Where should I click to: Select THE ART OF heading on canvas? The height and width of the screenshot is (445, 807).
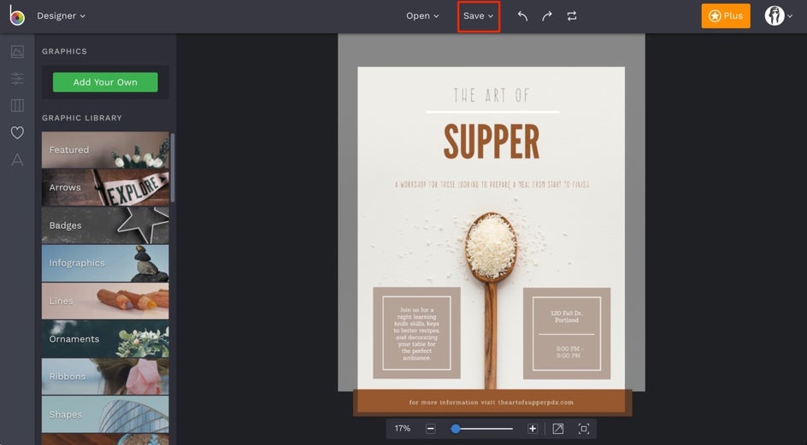click(492, 95)
